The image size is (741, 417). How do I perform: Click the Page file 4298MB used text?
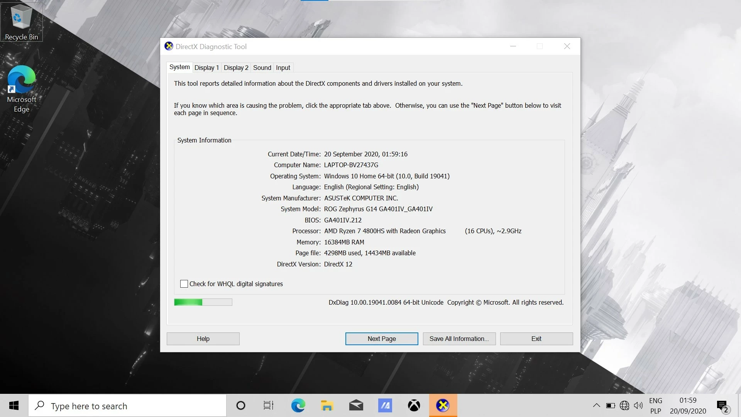click(x=370, y=253)
